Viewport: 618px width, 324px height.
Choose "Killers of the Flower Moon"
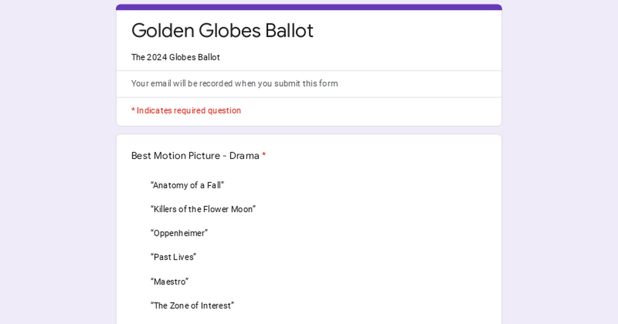[203, 209]
